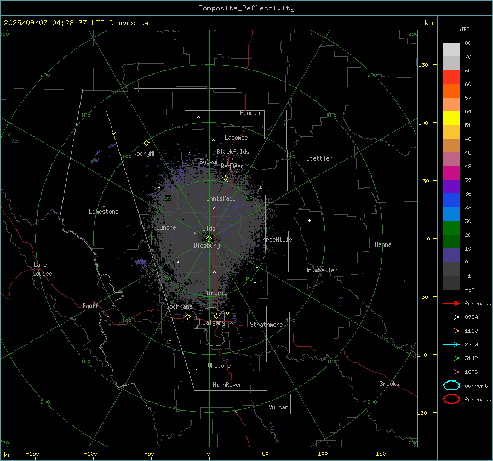
Task: Click the -100 tick label on bottom axis
Action: click(90, 453)
